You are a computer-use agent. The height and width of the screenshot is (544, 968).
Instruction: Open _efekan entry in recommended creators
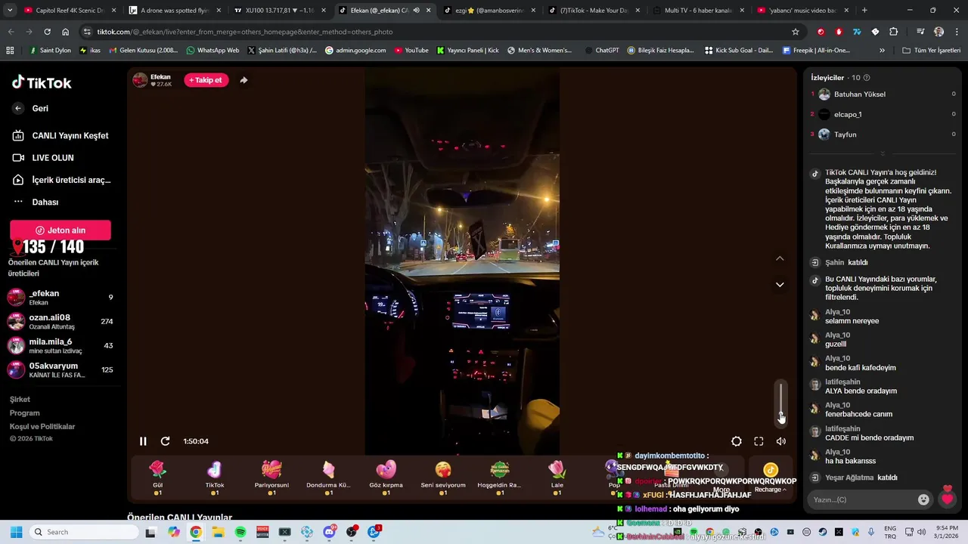coord(60,297)
